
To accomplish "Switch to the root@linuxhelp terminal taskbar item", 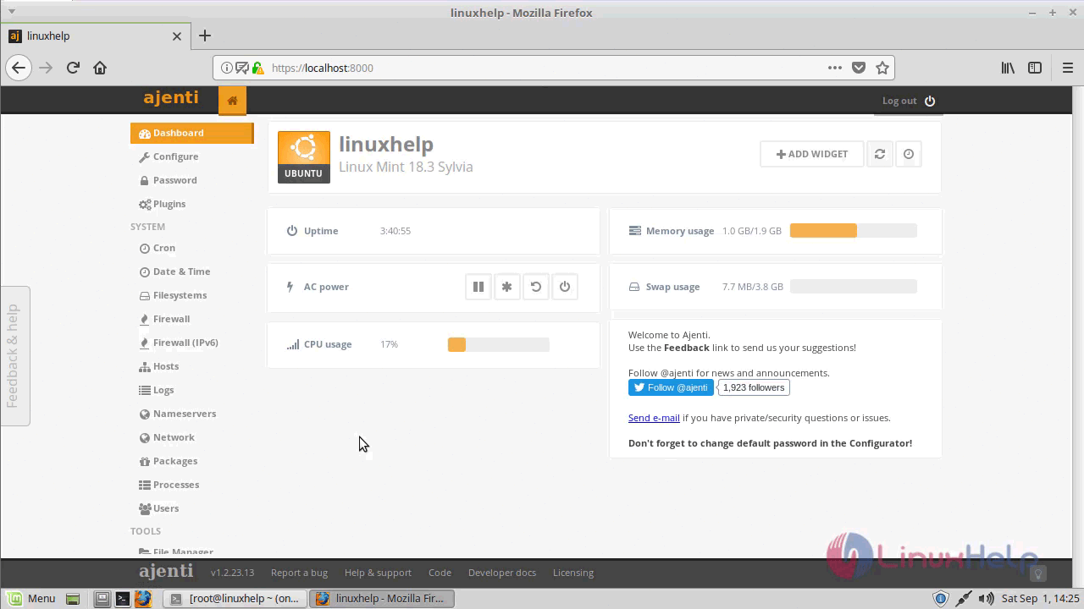I will point(235,598).
